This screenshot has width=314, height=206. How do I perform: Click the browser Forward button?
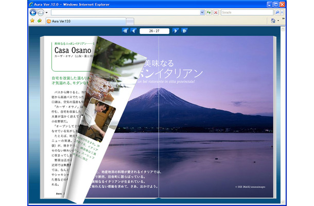click(41, 12)
